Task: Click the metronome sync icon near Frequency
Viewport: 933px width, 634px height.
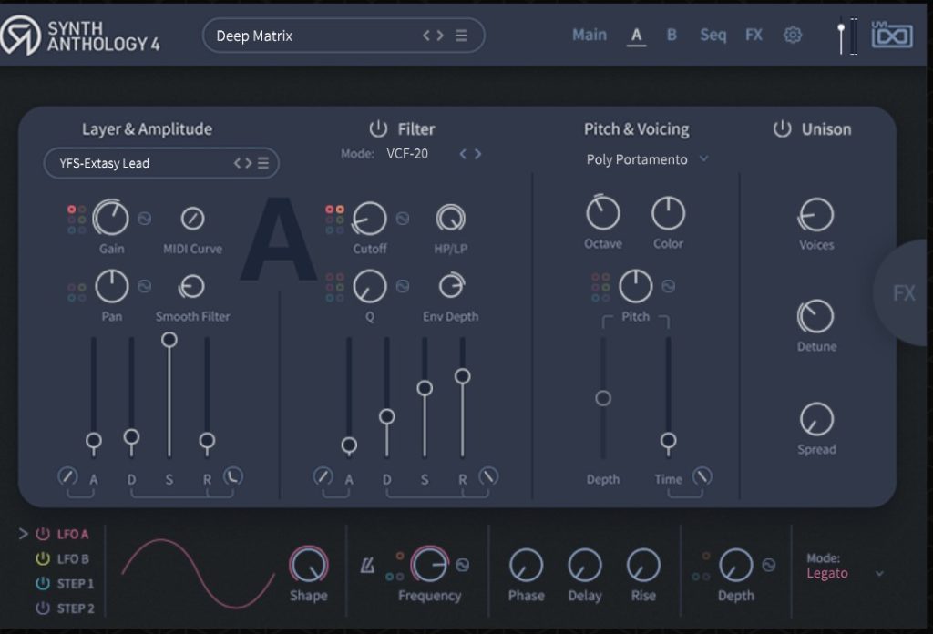Action: pos(368,567)
